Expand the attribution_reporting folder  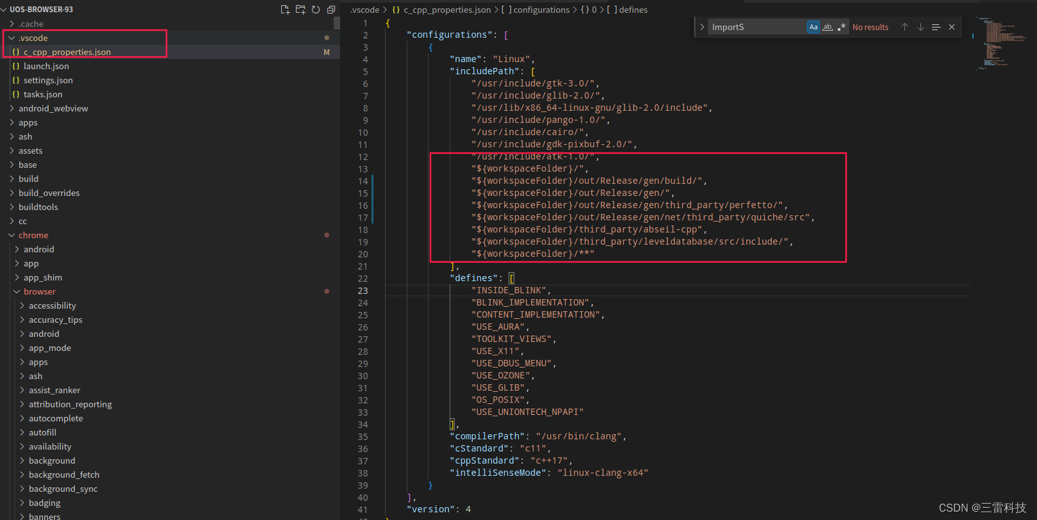[x=170, y=404]
